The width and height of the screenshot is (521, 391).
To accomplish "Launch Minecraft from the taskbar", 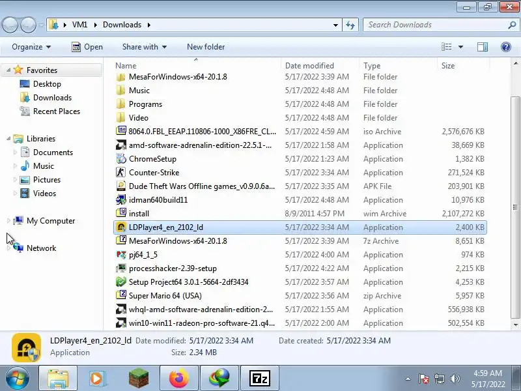I will [x=139, y=378].
